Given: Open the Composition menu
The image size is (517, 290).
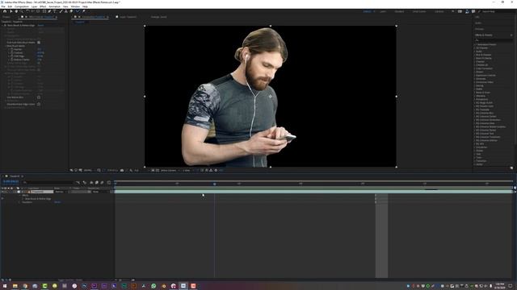Looking at the screenshot, I should 22,6.
